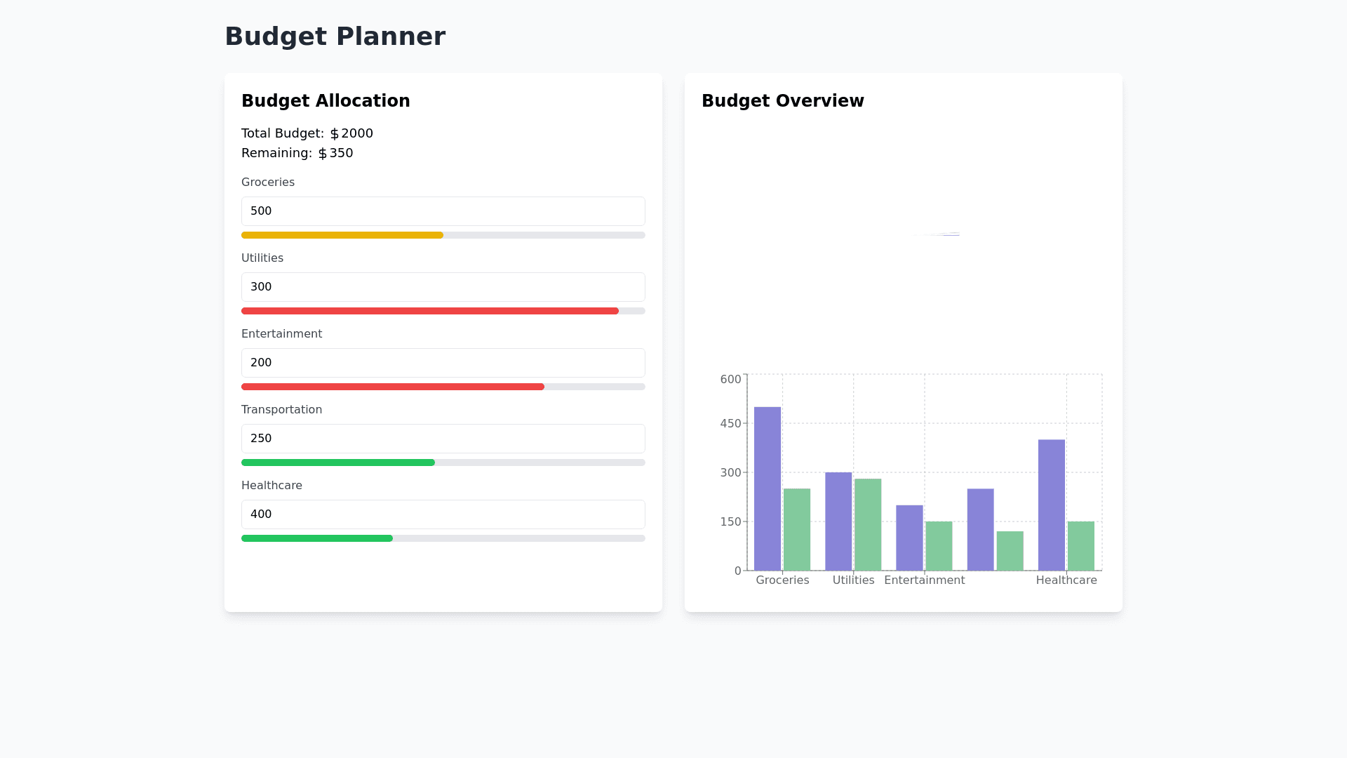1347x758 pixels.
Task: Click the Entertainment axis label on chart
Action: point(924,580)
